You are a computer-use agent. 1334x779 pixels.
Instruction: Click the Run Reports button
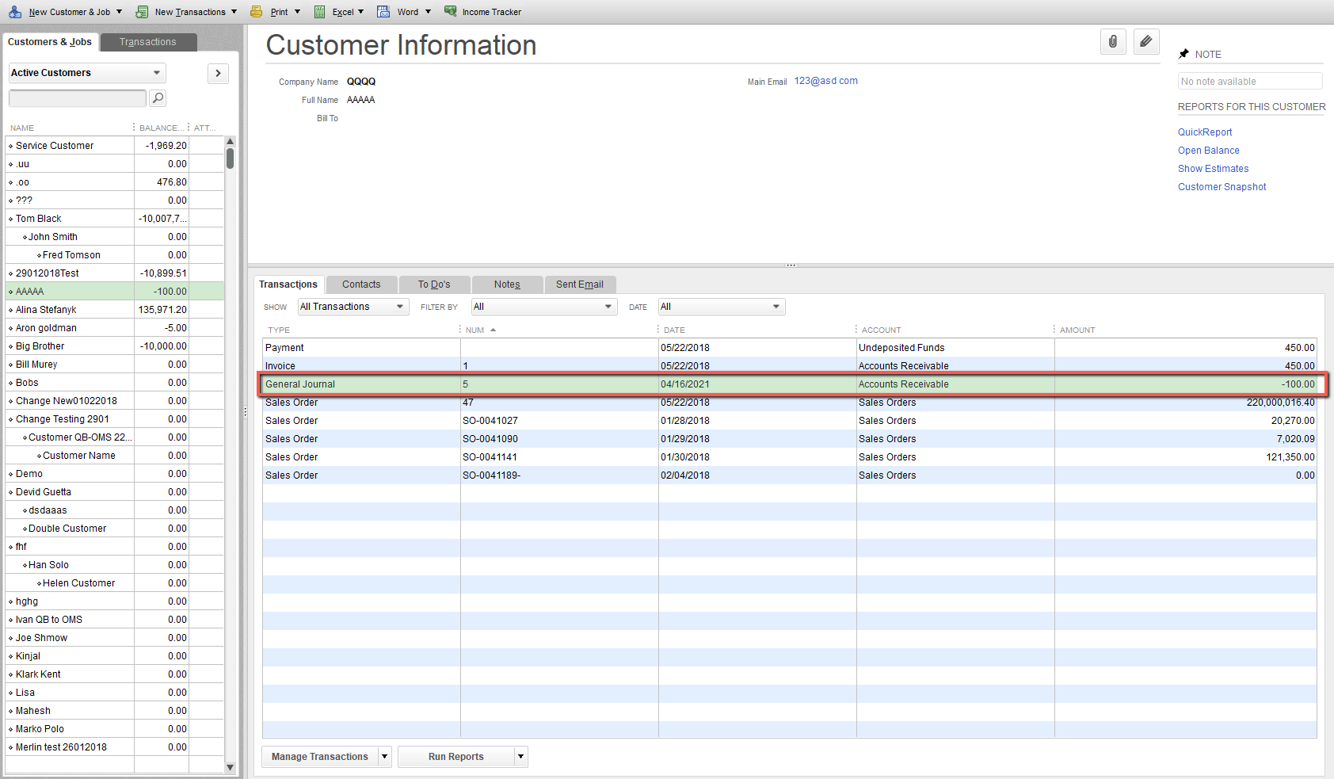coord(455,757)
